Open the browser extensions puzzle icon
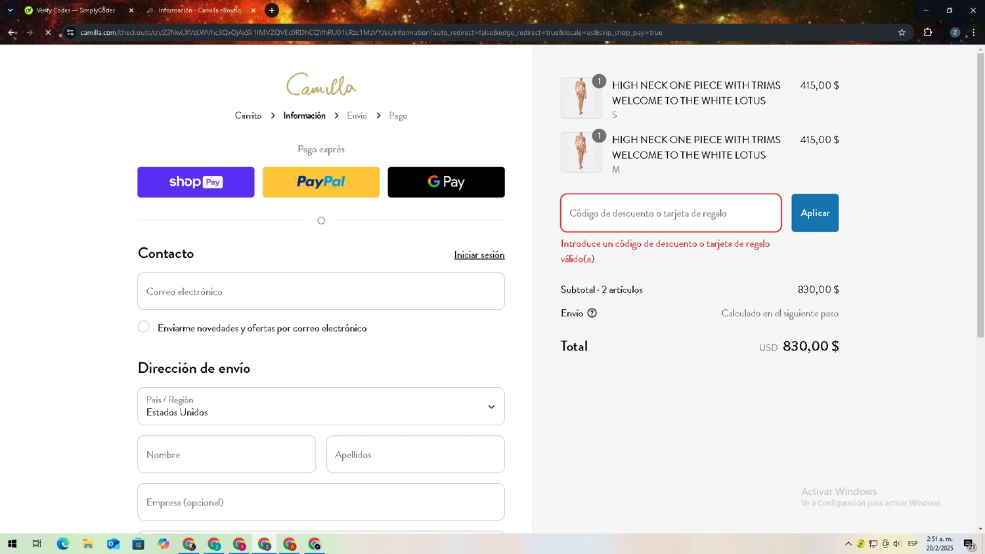Viewport: 985px width, 554px height. pos(928,32)
